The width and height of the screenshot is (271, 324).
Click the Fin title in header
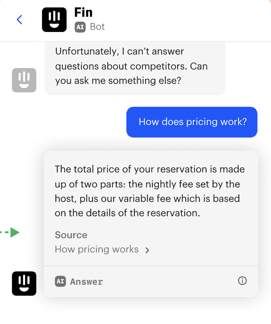coord(83,13)
